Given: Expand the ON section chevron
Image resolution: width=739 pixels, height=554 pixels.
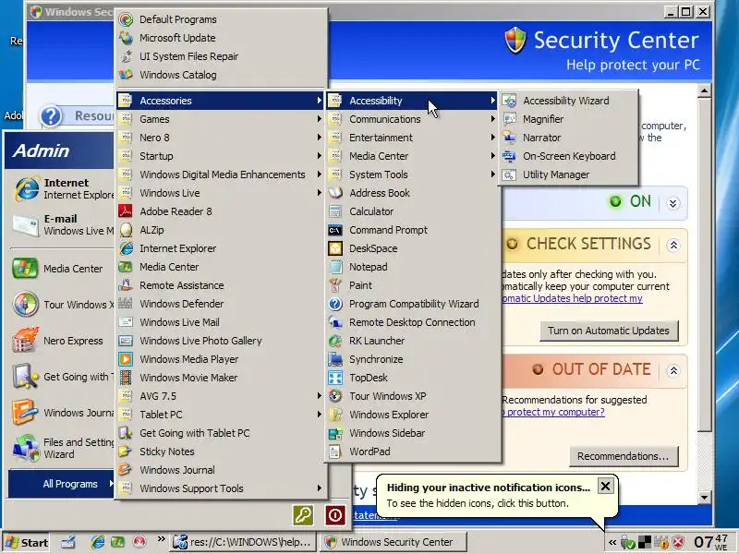Looking at the screenshot, I should (x=673, y=203).
